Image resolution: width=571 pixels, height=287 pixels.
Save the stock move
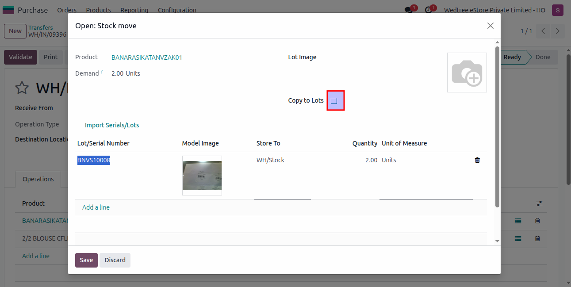click(86, 260)
